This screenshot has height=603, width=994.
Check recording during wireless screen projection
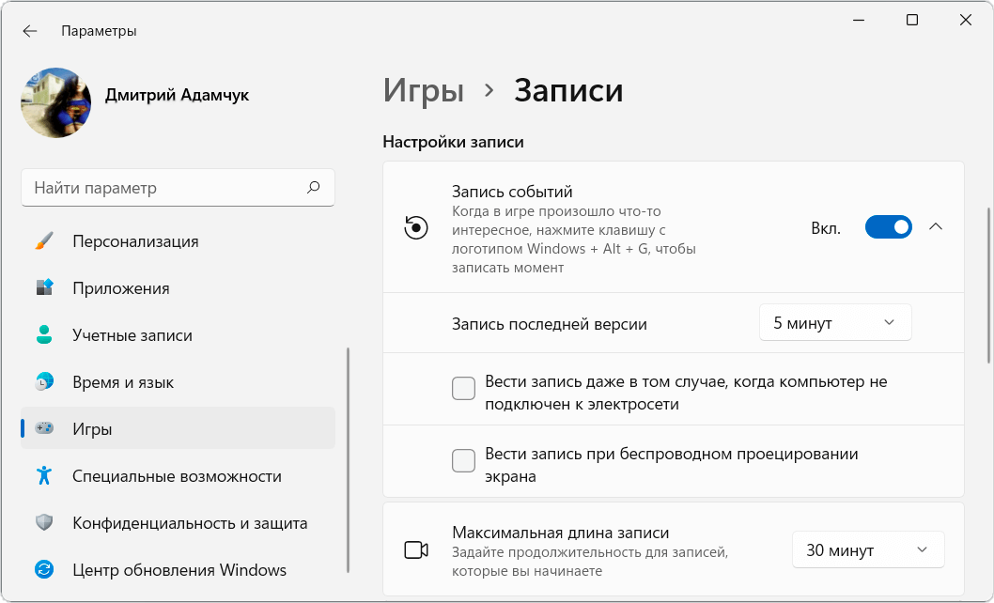[x=463, y=461]
